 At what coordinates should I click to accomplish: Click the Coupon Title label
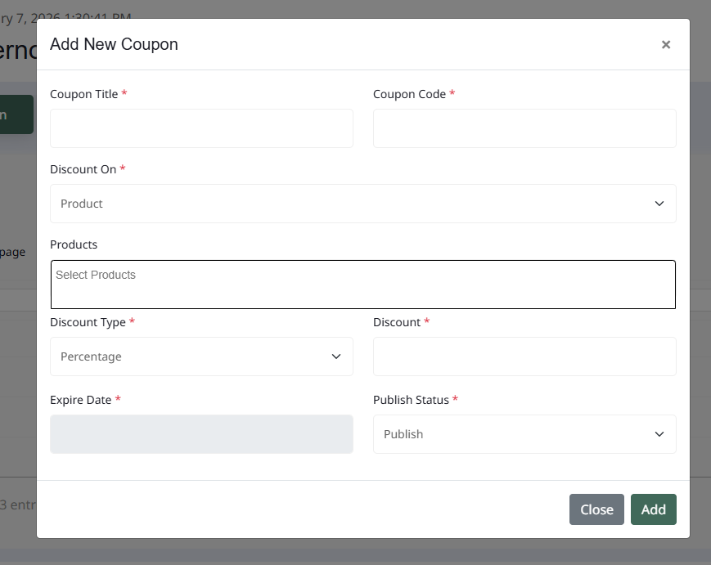(x=83, y=94)
